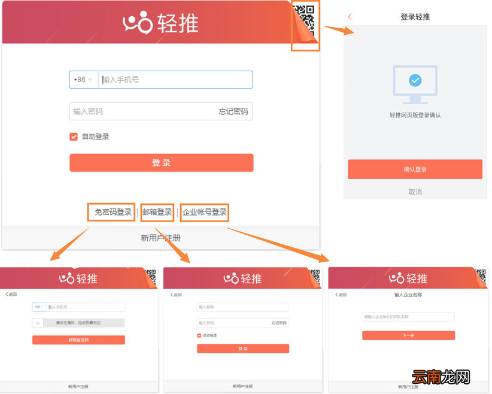Click the 轻推 logo in main login panel
The width and height of the screenshot is (492, 394).
160,23
